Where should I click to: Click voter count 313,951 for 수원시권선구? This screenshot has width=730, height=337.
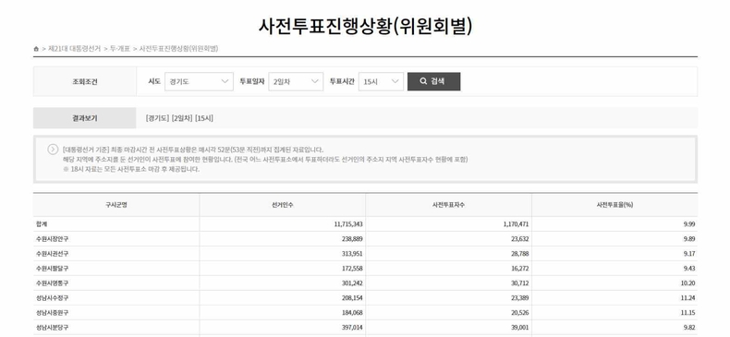pyautogui.click(x=352, y=254)
